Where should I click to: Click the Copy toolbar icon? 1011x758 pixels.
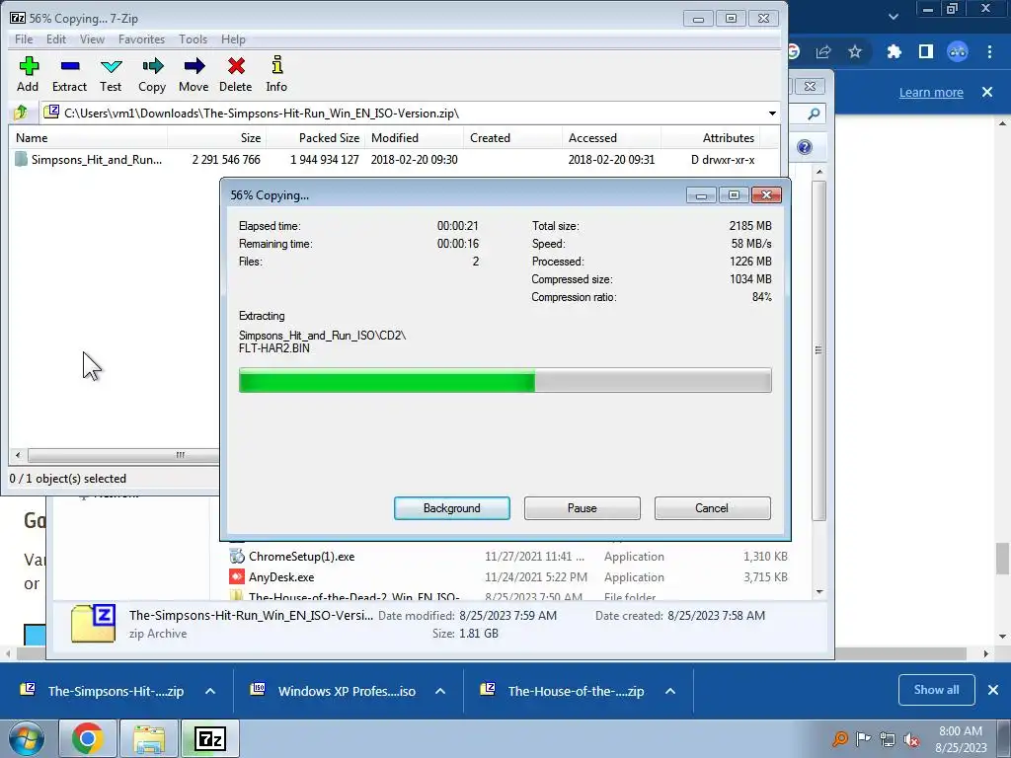click(x=153, y=66)
